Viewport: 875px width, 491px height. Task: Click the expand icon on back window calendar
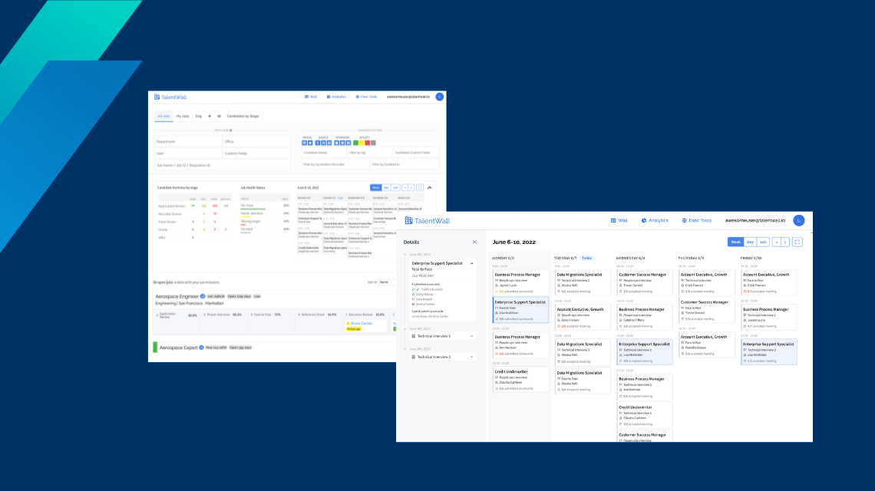(420, 187)
